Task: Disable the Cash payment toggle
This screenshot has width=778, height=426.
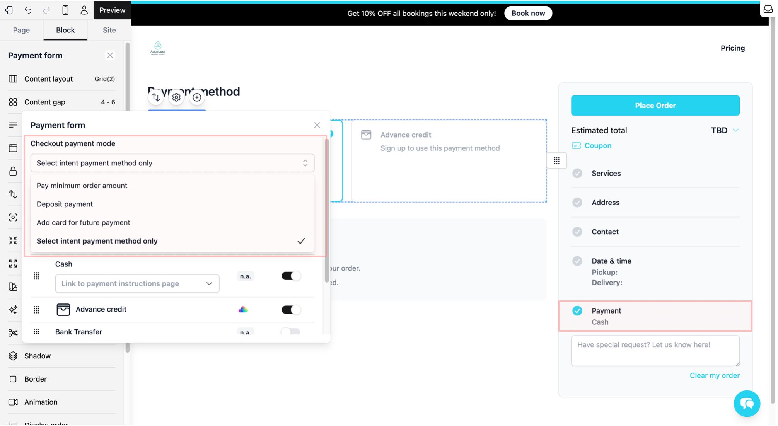Action: tap(291, 276)
